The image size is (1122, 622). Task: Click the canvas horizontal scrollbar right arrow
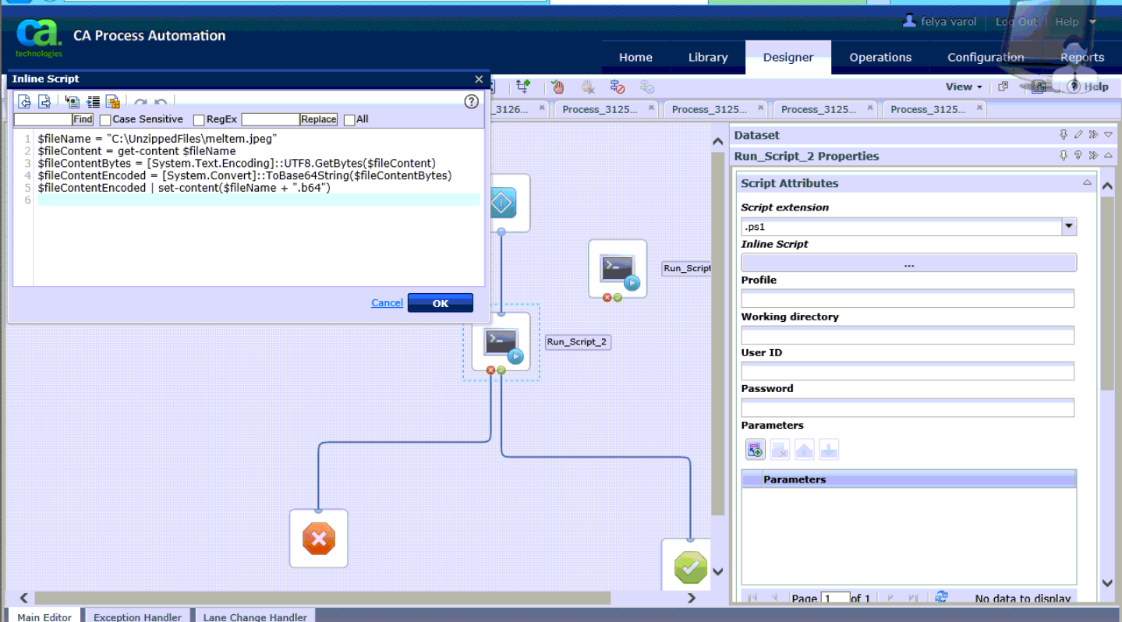coord(691,598)
